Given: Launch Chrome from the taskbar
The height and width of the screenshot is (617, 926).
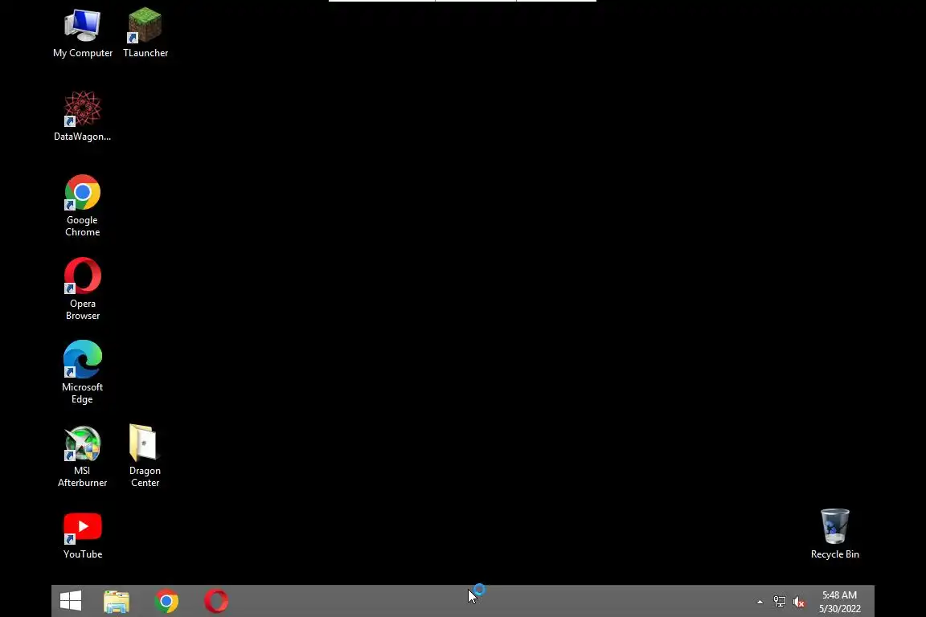Looking at the screenshot, I should click(166, 602).
